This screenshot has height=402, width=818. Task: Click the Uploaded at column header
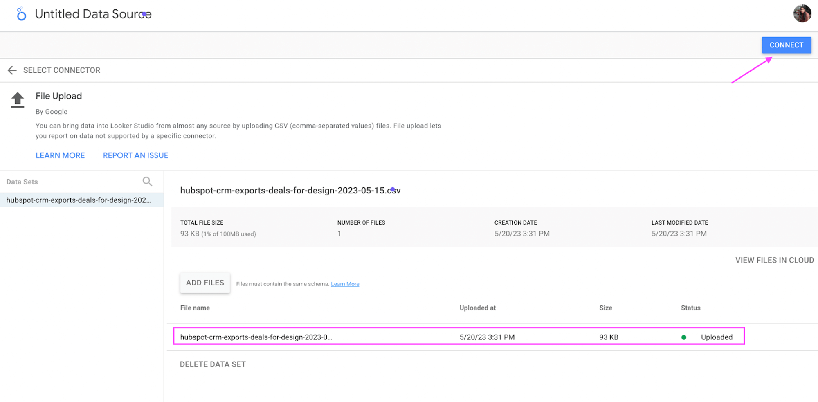coord(477,308)
